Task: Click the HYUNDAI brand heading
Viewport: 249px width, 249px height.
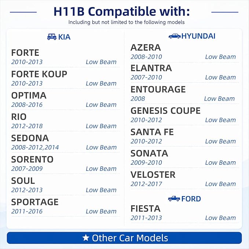Action: 198,36
